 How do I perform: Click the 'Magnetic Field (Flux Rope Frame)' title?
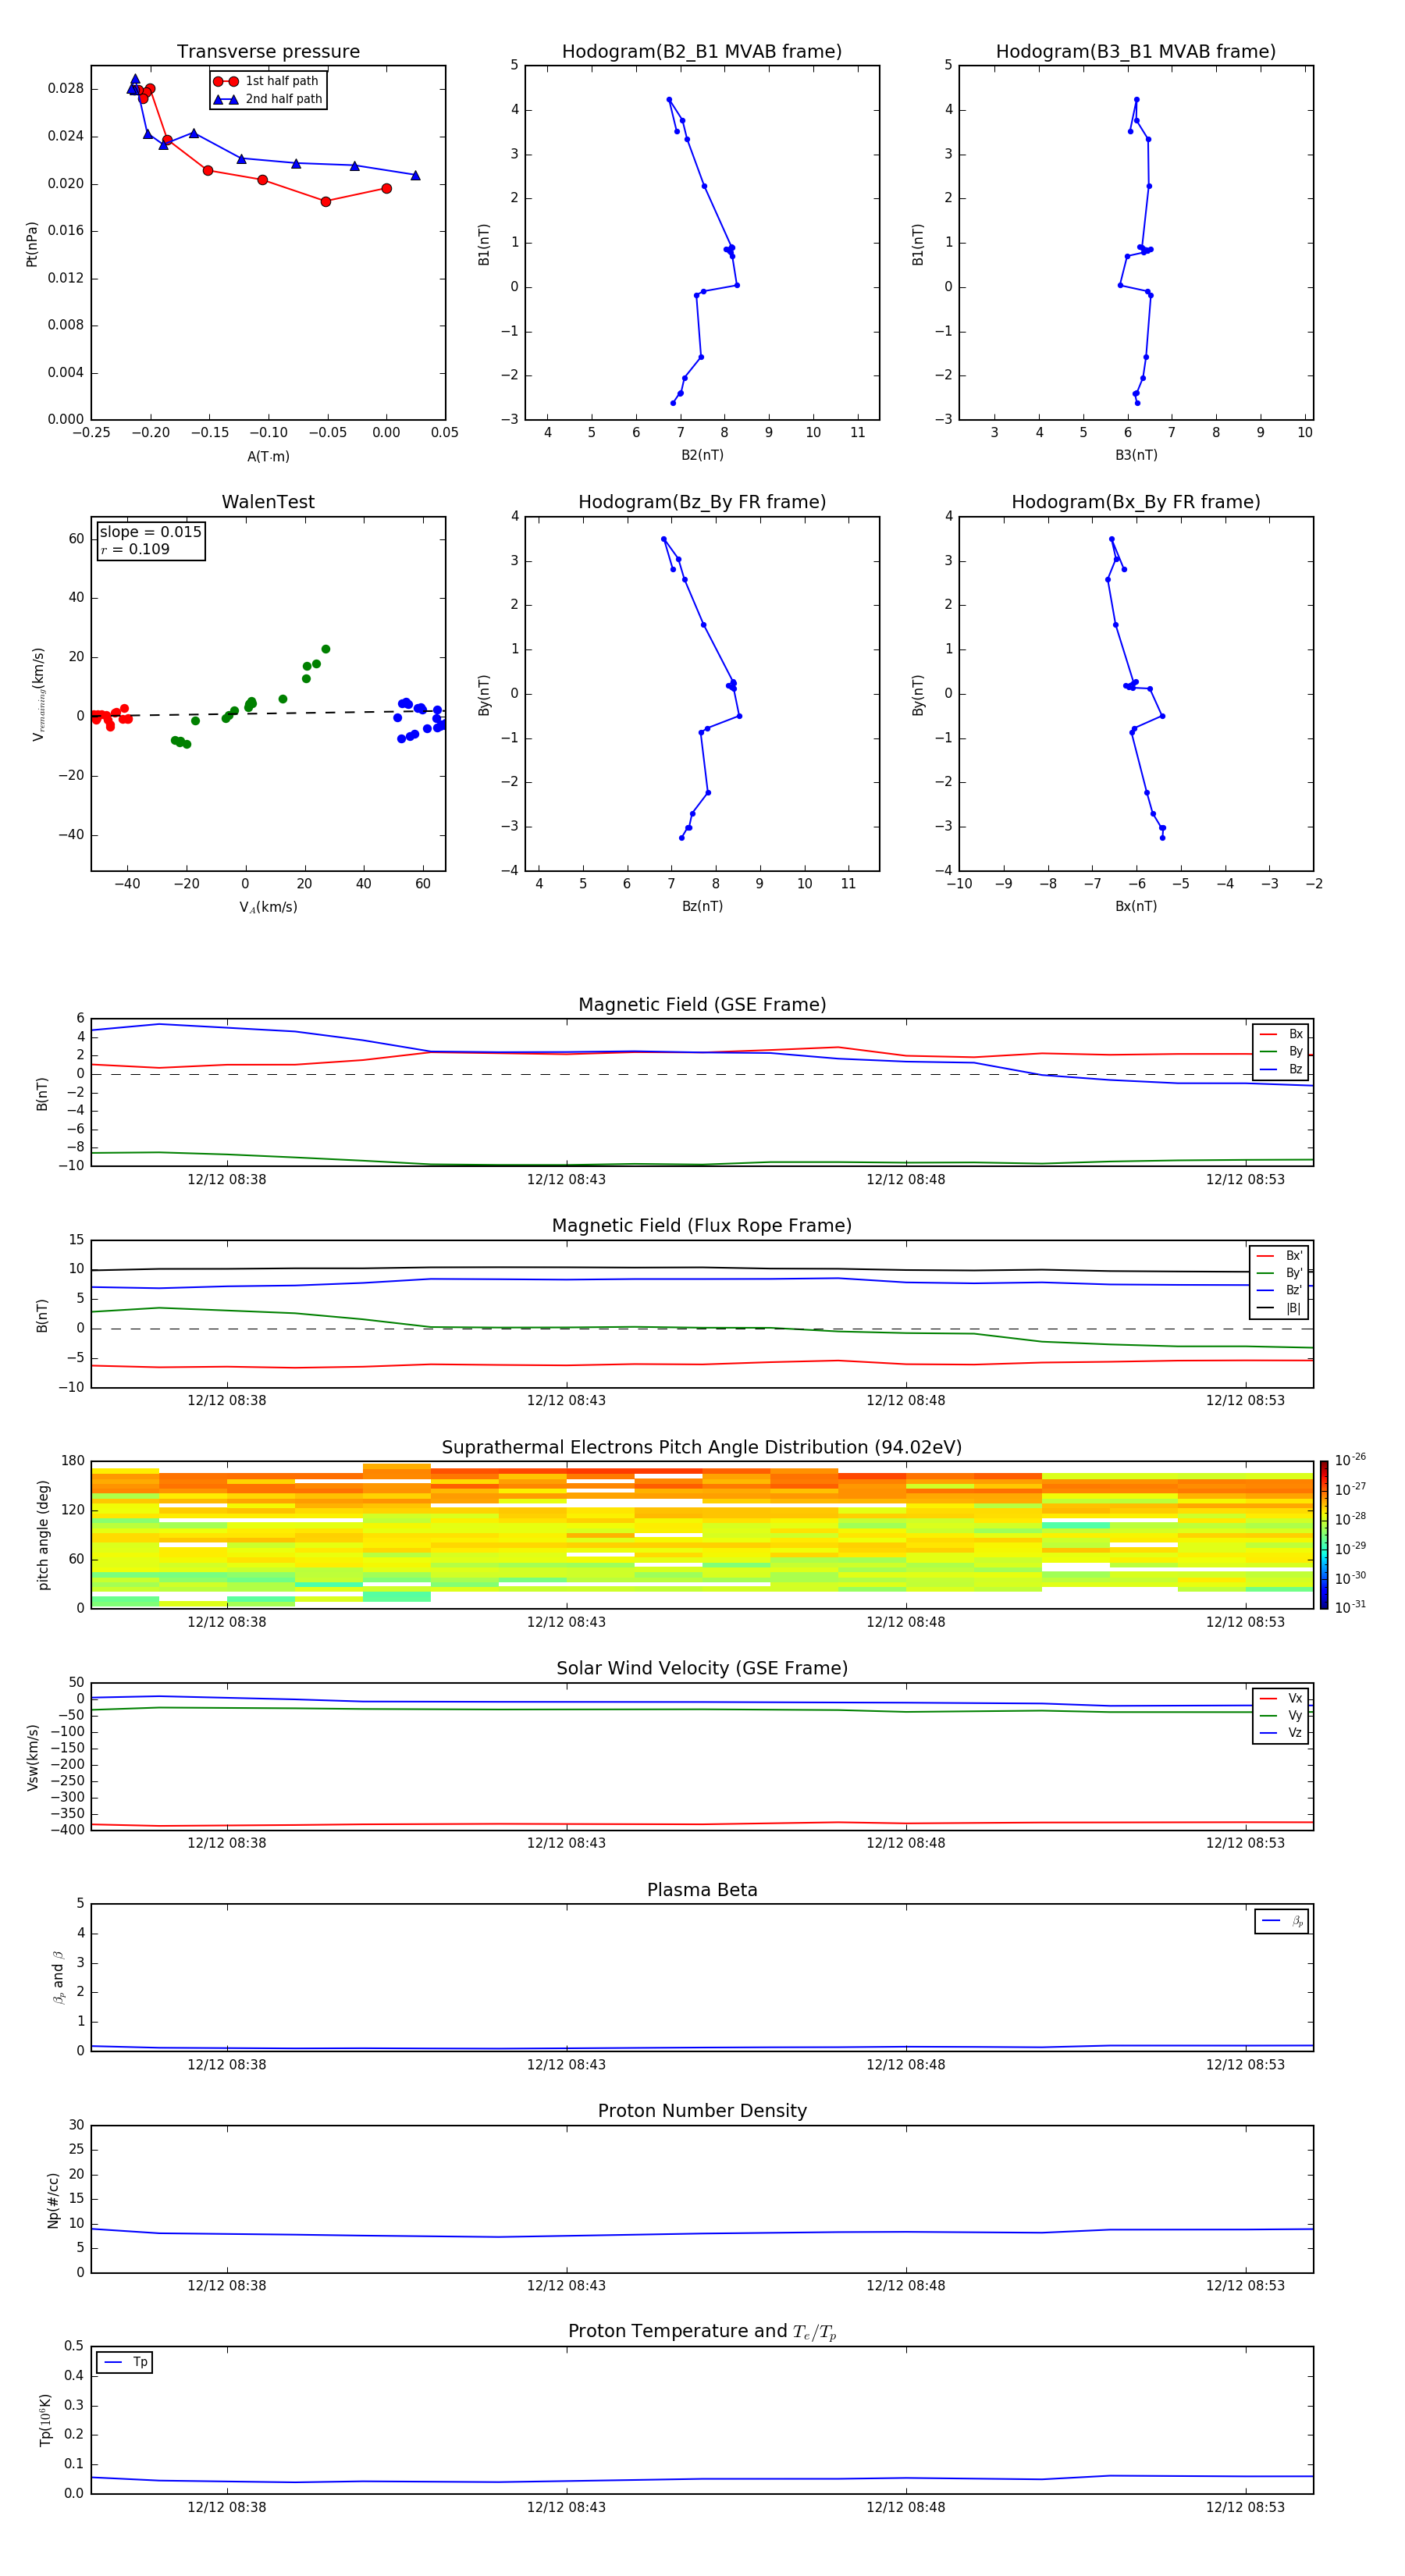tap(702, 1226)
